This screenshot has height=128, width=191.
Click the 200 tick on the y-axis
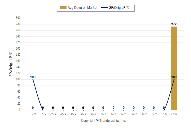pyautogui.click(x=18, y=49)
